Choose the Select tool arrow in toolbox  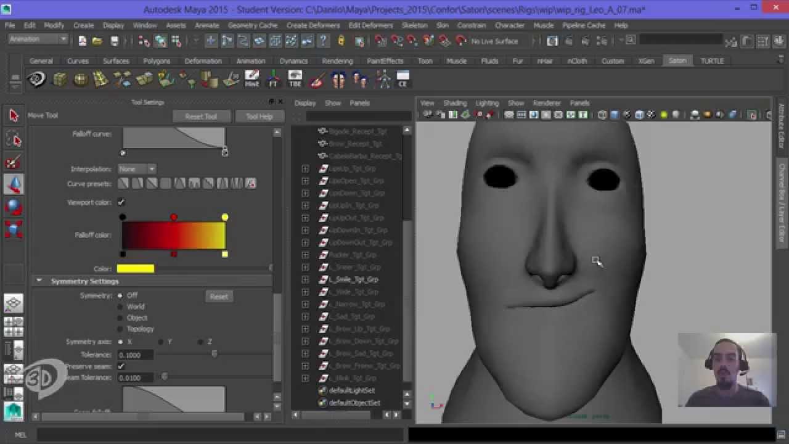point(14,115)
